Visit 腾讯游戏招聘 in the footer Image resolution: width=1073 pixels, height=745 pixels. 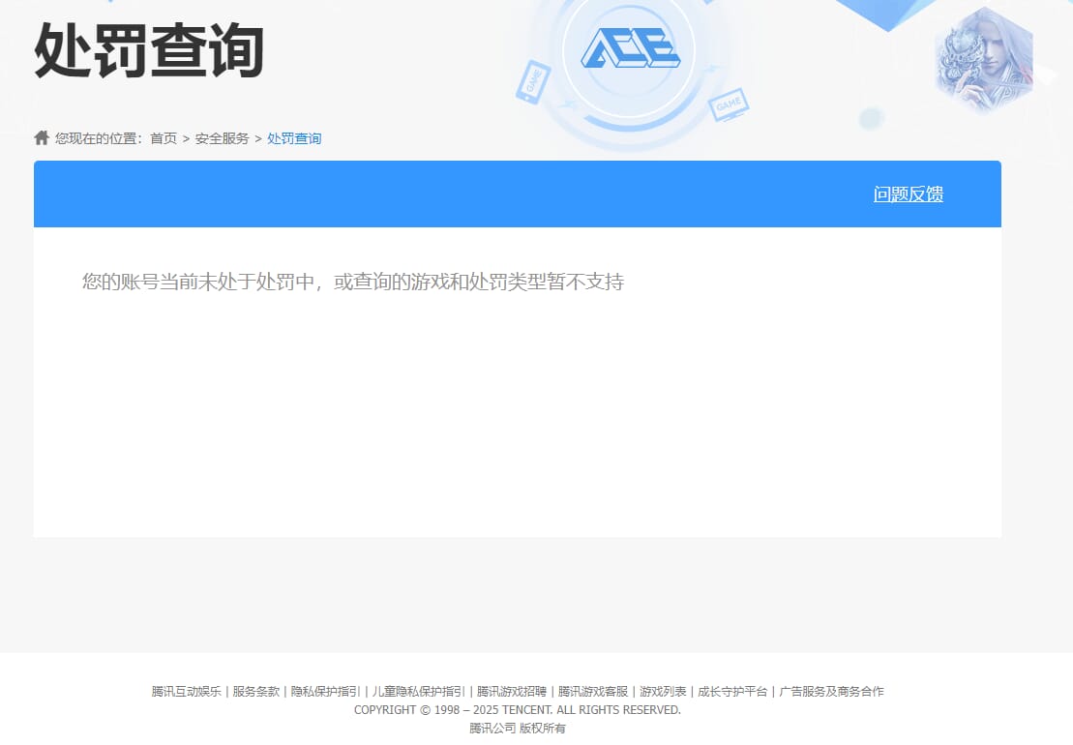511,692
